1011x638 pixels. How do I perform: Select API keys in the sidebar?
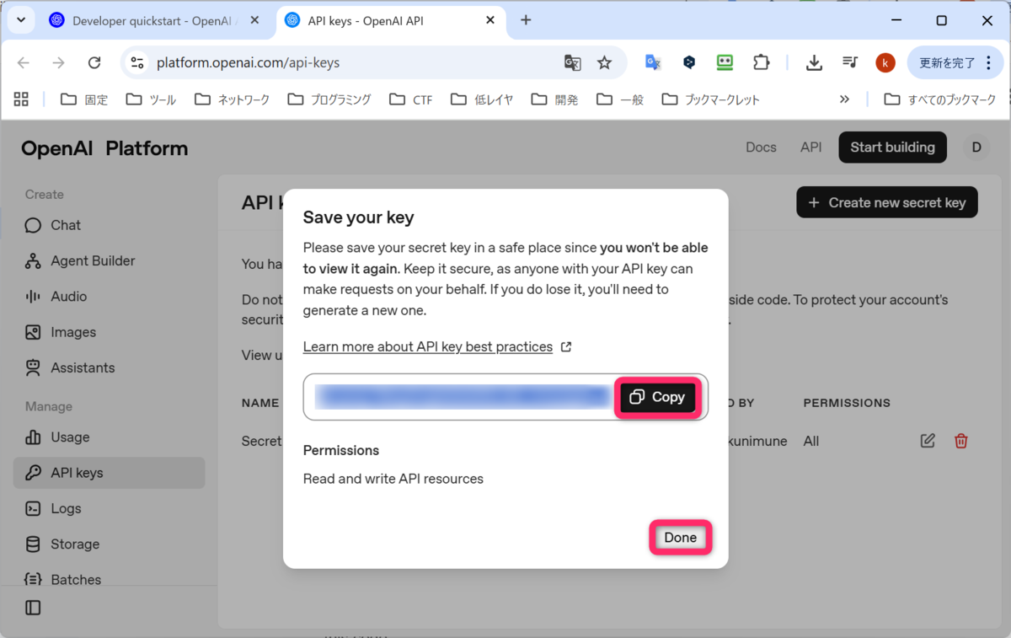109,473
